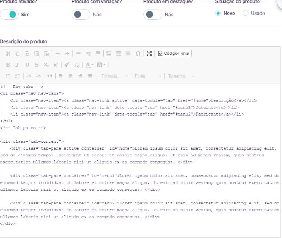Screen dimensions: 282x238
Task: Click inside the source code text area
Action: (x=140, y=160)
